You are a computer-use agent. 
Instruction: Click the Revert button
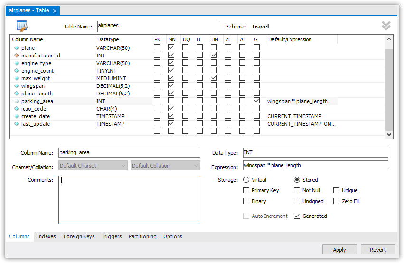(378, 250)
